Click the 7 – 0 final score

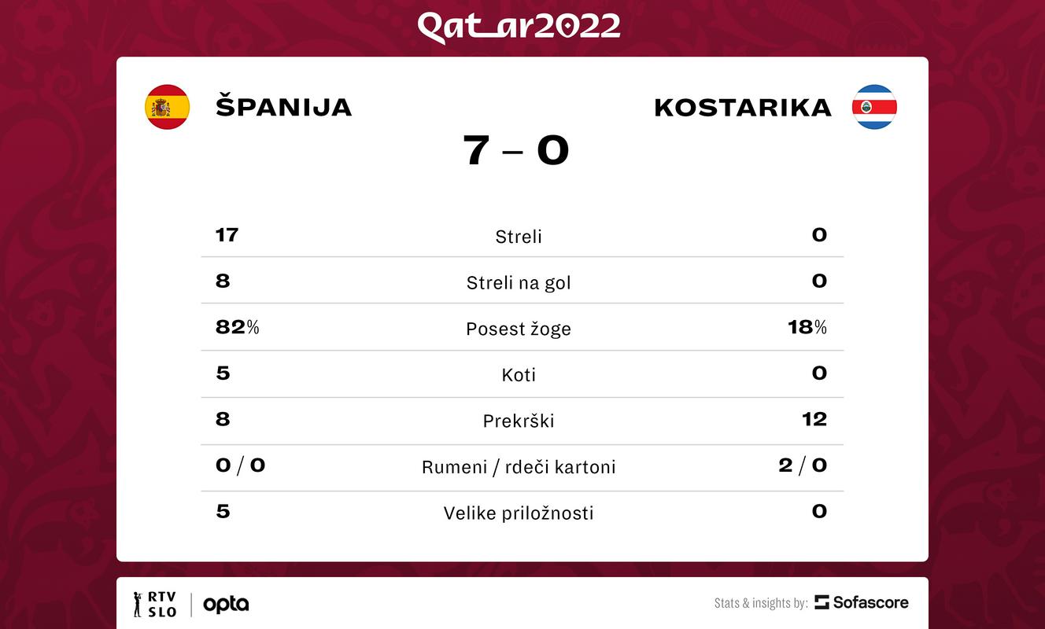point(516,150)
